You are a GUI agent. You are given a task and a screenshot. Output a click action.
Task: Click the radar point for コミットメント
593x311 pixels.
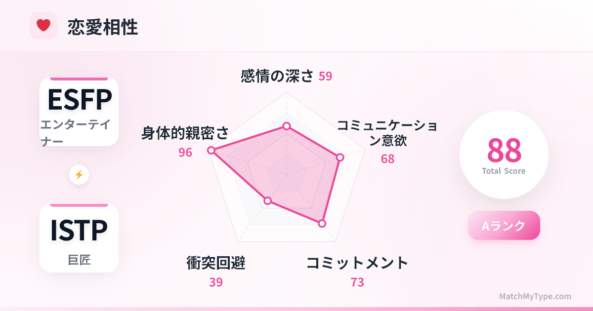322,224
